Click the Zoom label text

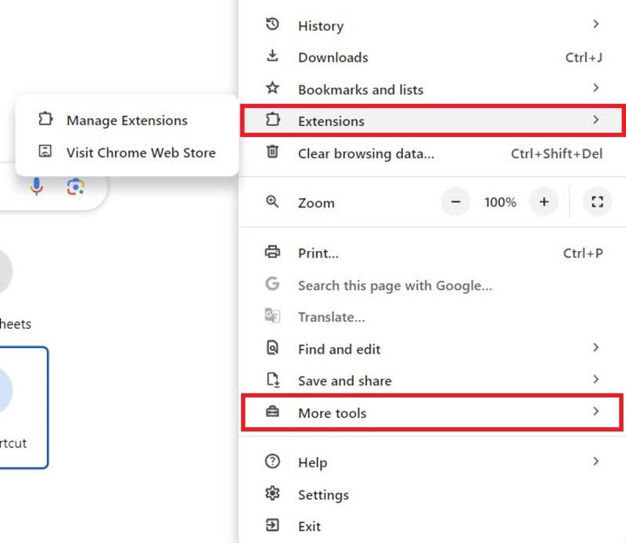tap(316, 203)
